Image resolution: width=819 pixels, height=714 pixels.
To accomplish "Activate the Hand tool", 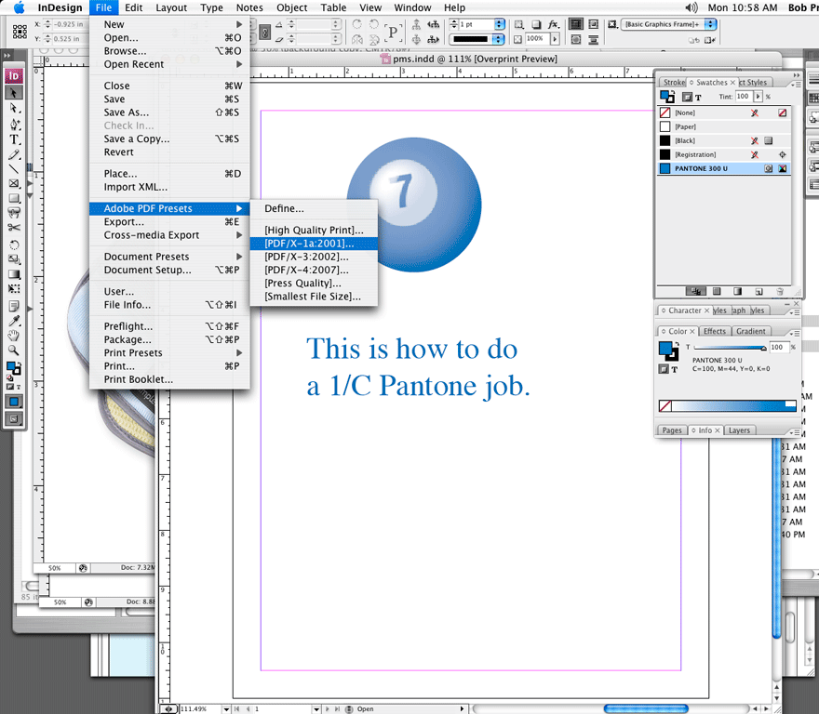I will tap(15, 336).
